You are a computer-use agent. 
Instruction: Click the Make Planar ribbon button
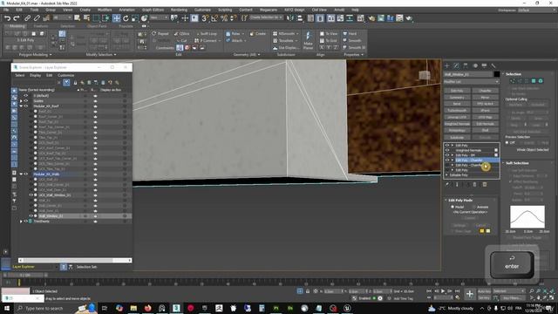[x=308, y=40]
